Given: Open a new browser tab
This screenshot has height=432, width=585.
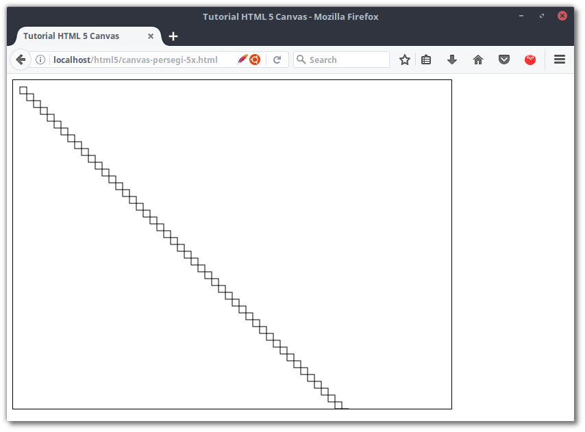Looking at the screenshot, I should click(x=173, y=36).
